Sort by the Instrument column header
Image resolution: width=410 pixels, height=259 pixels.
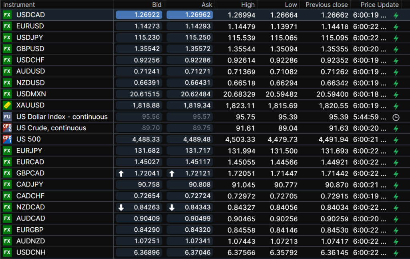[19, 5]
